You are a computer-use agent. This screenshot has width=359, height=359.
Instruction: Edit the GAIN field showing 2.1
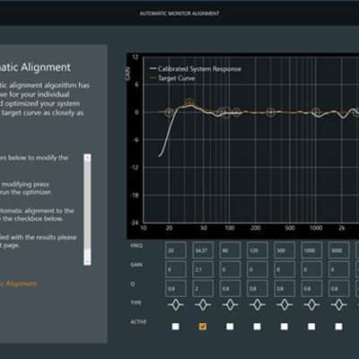pyautogui.click(x=203, y=269)
